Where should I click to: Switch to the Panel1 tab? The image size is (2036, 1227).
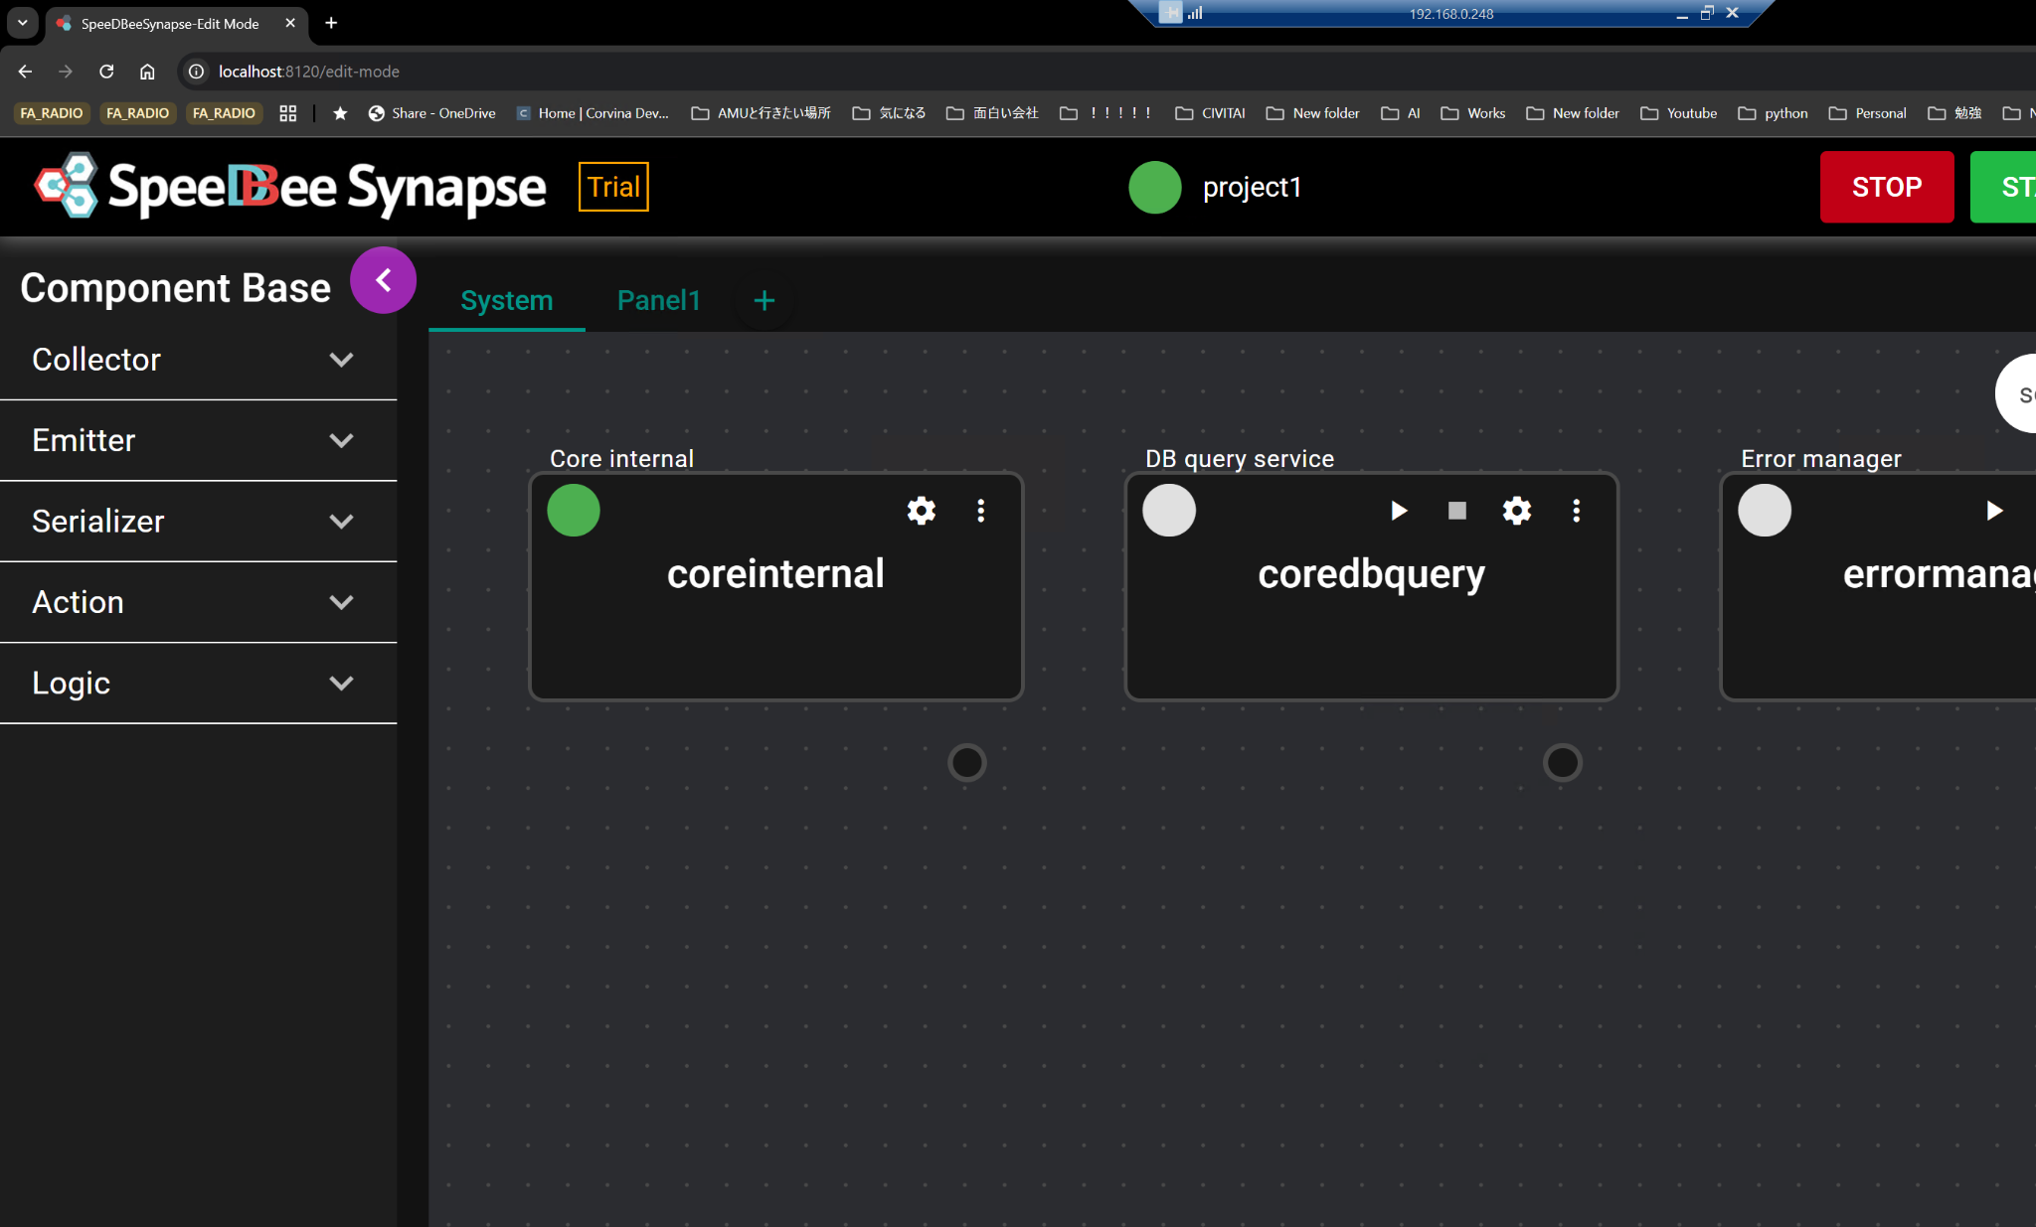pyautogui.click(x=658, y=300)
